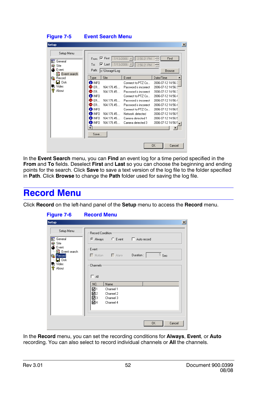Click the event log's vertical scrollbar down arrow
Viewport: 257px width, 397px height.
[x=180, y=124]
